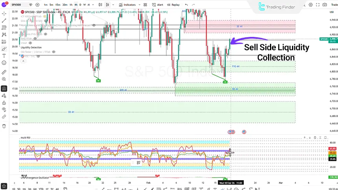
Task: Open the chart patterns tool
Action: pyautogui.click(x=4, y=35)
